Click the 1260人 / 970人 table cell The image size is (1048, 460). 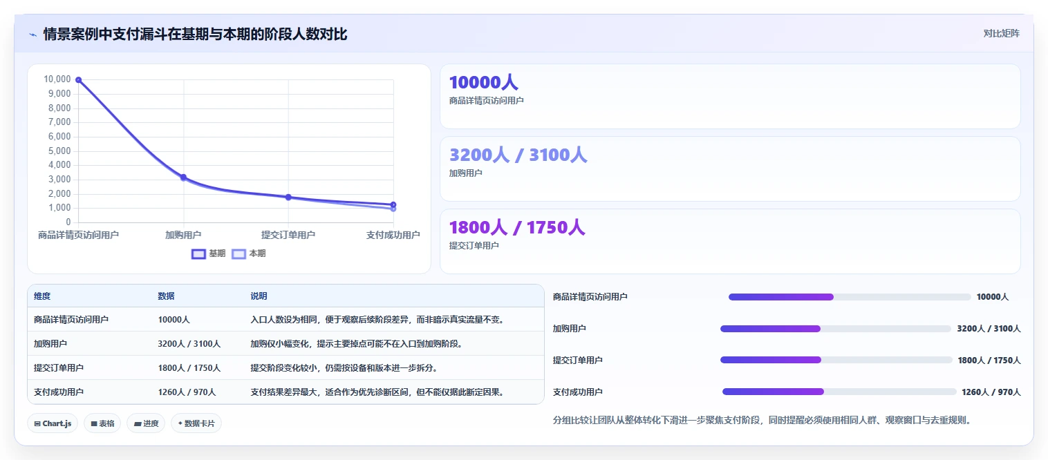[x=187, y=392]
